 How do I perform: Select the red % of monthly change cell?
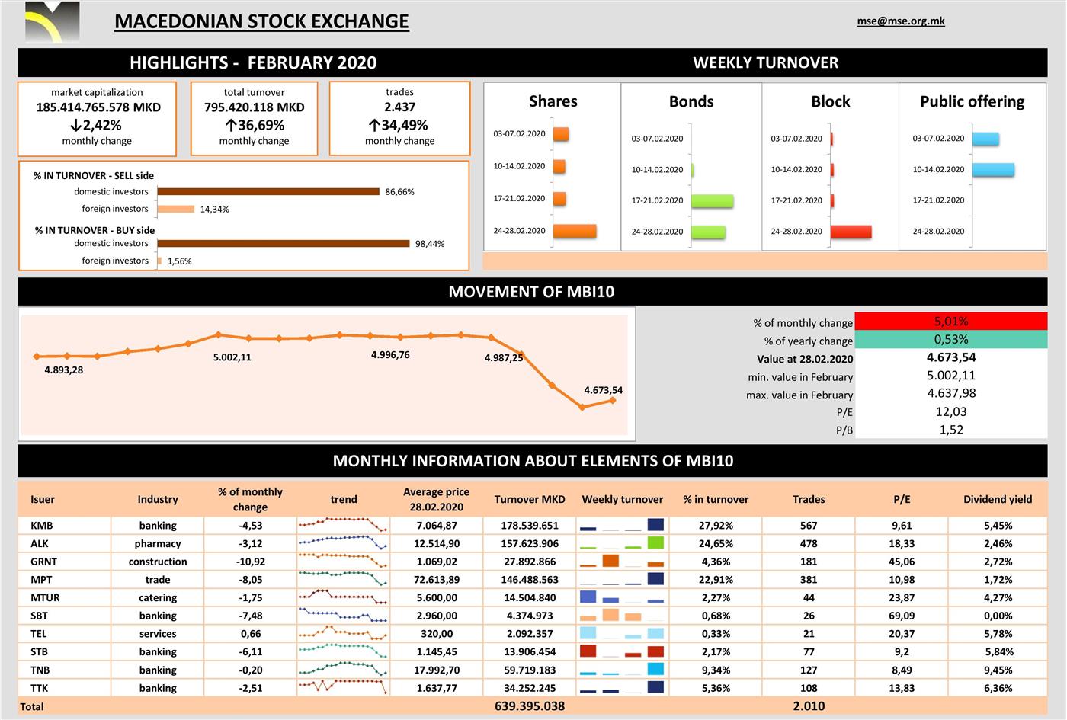click(x=950, y=322)
